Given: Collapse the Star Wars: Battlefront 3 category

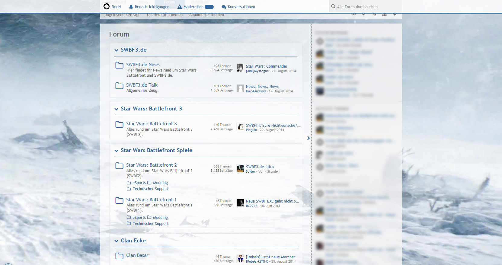Looking at the screenshot, I should (117, 109).
